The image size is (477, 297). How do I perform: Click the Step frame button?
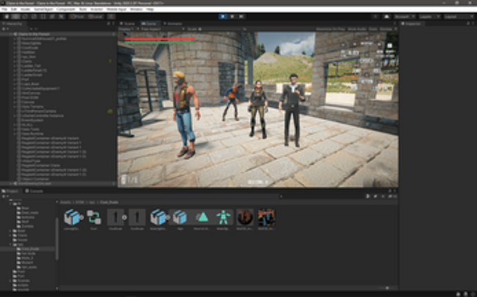pyautogui.click(x=241, y=17)
